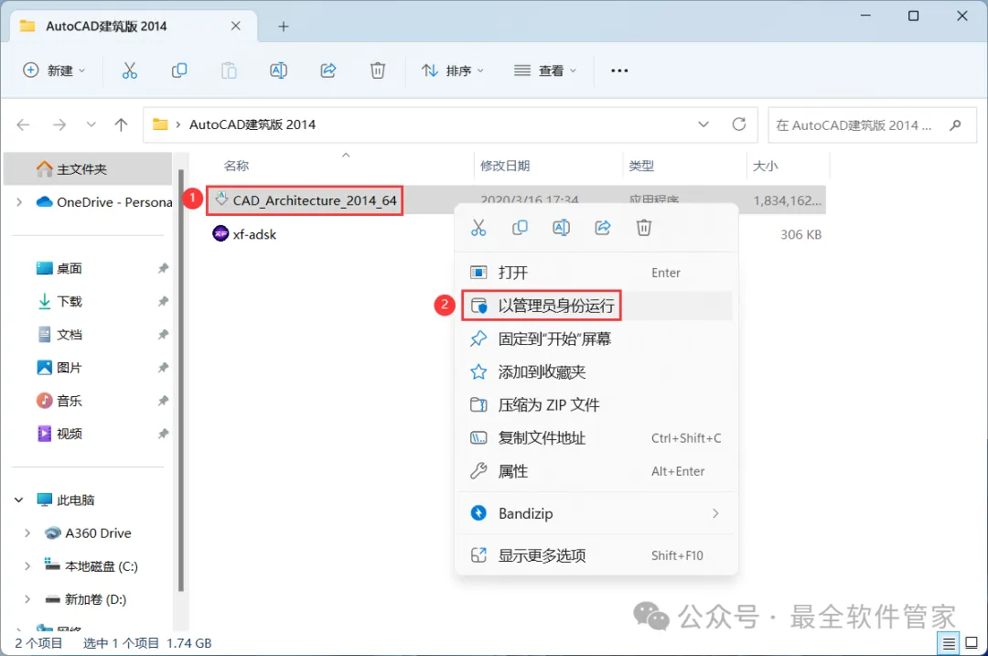Expand the 新加卷 (D:) node

tap(27, 599)
